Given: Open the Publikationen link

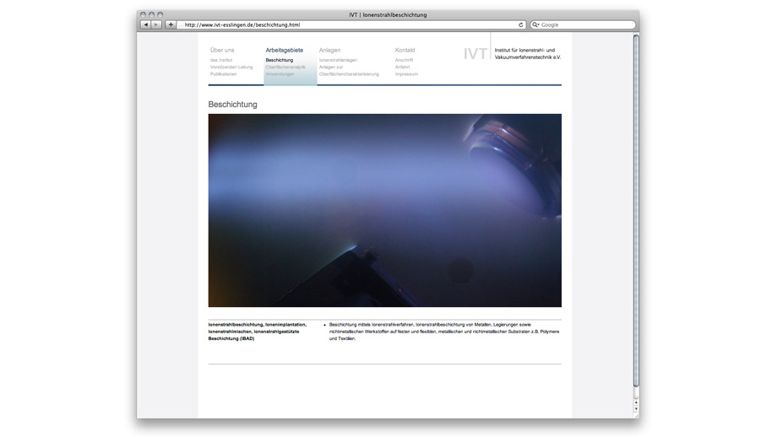Looking at the screenshot, I should point(224,74).
